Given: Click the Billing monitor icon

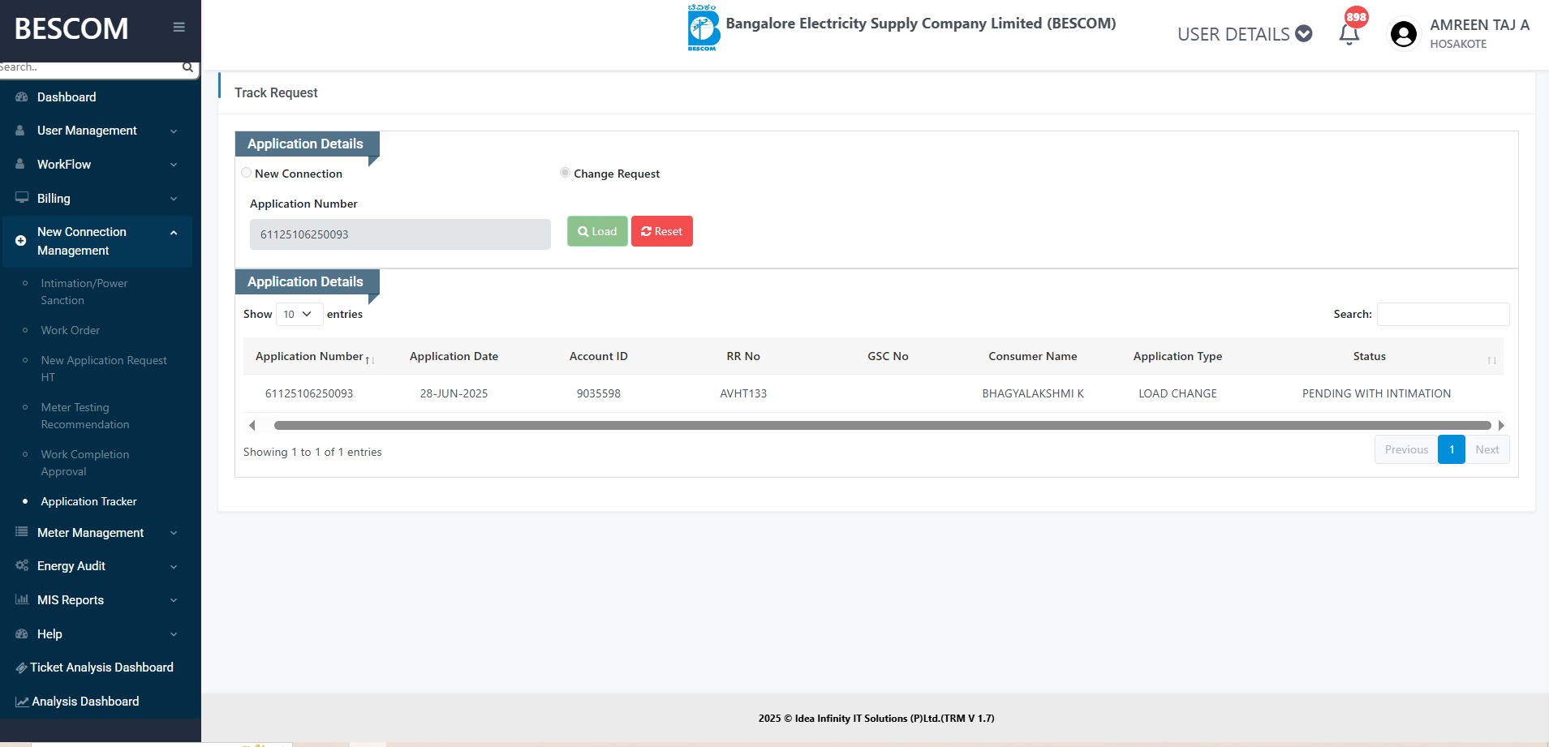Looking at the screenshot, I should click(x=22, y=198).
